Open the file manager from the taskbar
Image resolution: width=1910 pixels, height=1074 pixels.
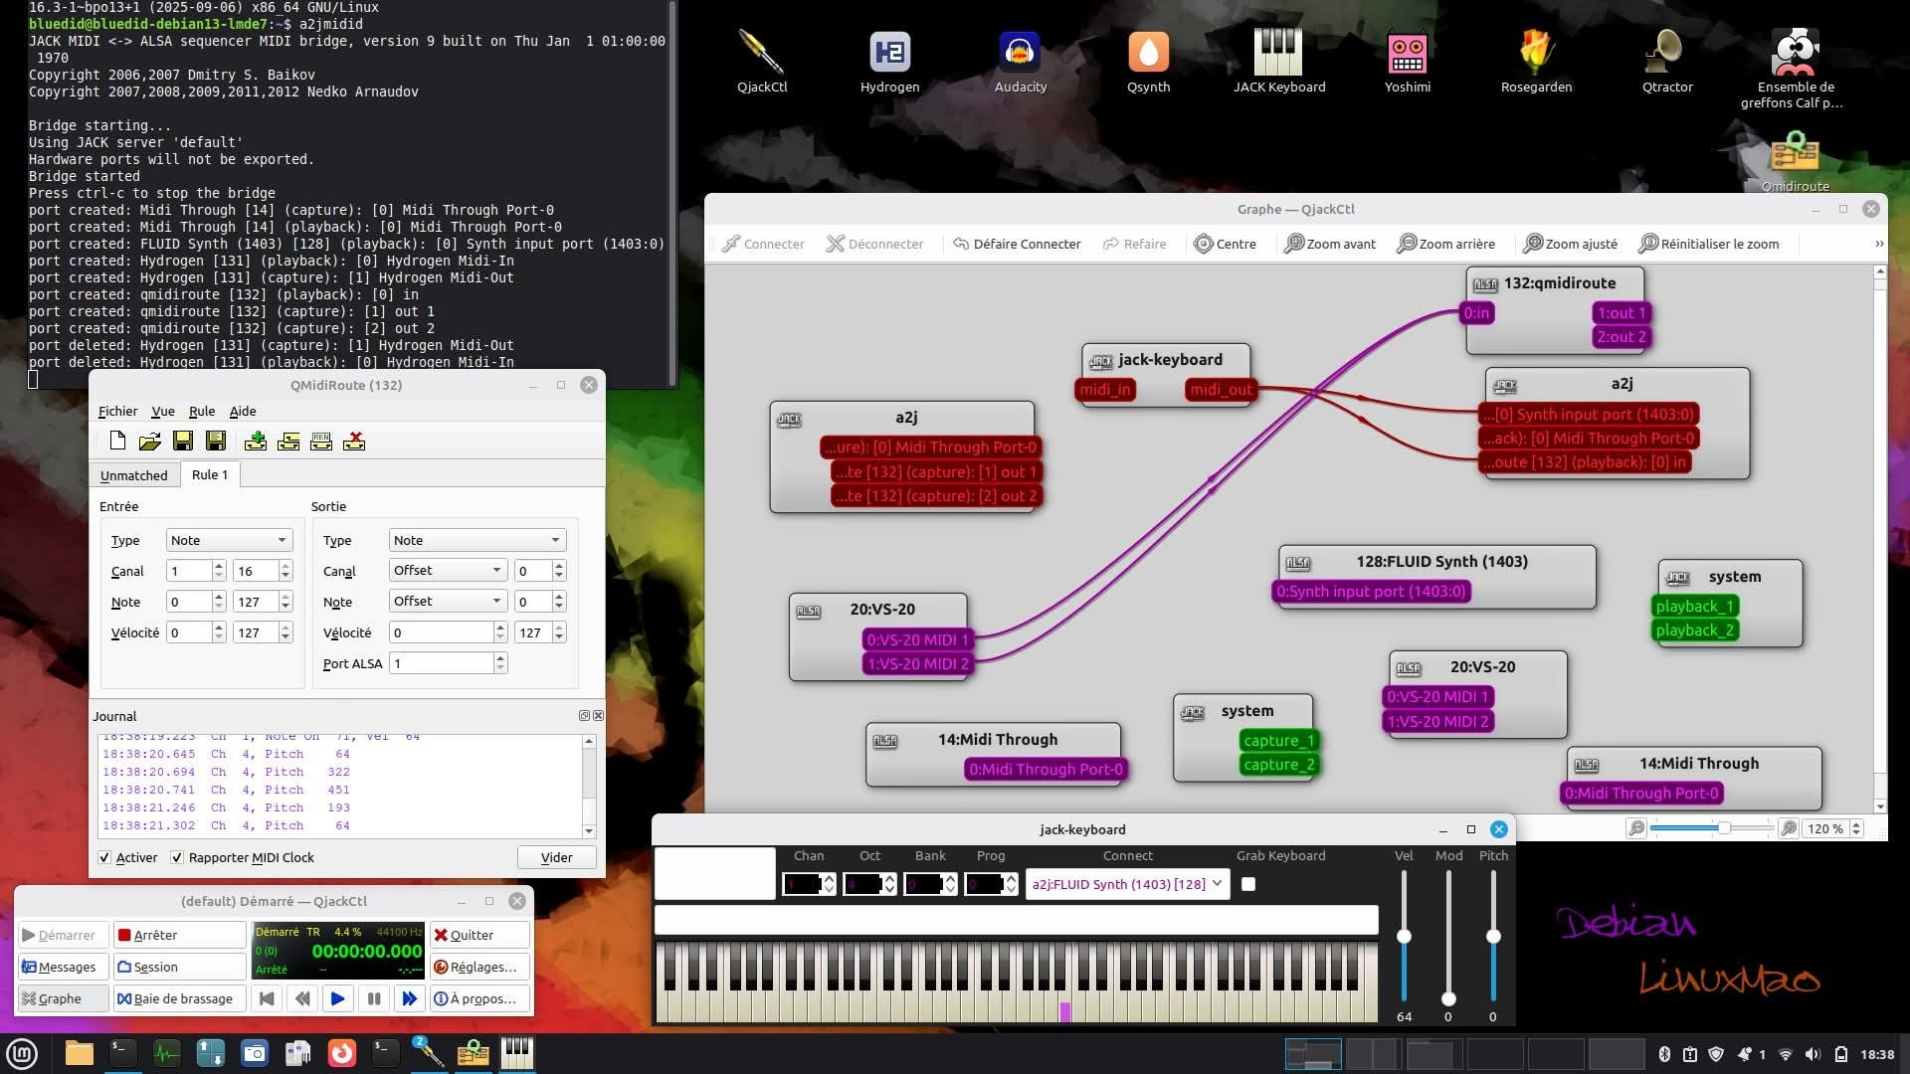coord(79,1053)
